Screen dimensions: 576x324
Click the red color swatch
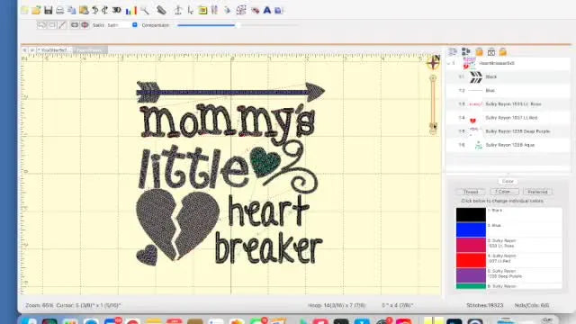click(471, 260)
